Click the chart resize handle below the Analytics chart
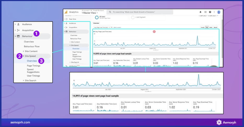The height and width of the screenshot is (127, 244). [x=156, y=50]
